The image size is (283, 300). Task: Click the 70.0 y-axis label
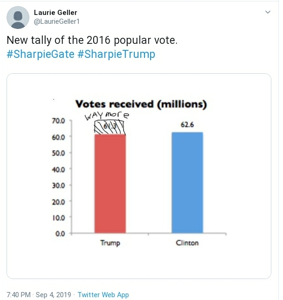(58, 120)
